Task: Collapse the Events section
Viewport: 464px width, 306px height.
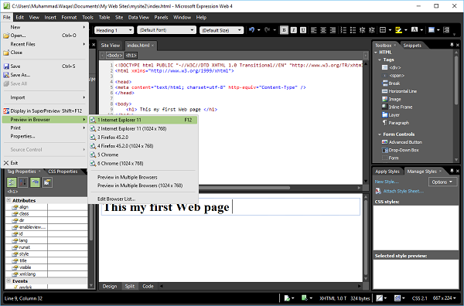Action: pos(9,280)
